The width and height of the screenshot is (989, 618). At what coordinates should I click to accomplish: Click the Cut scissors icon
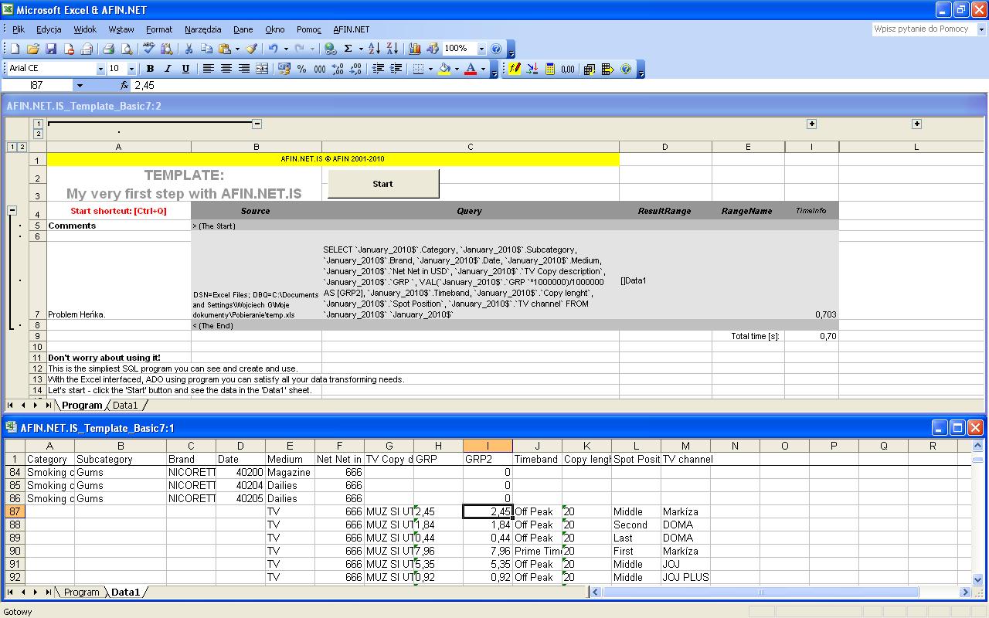[188, 49]
